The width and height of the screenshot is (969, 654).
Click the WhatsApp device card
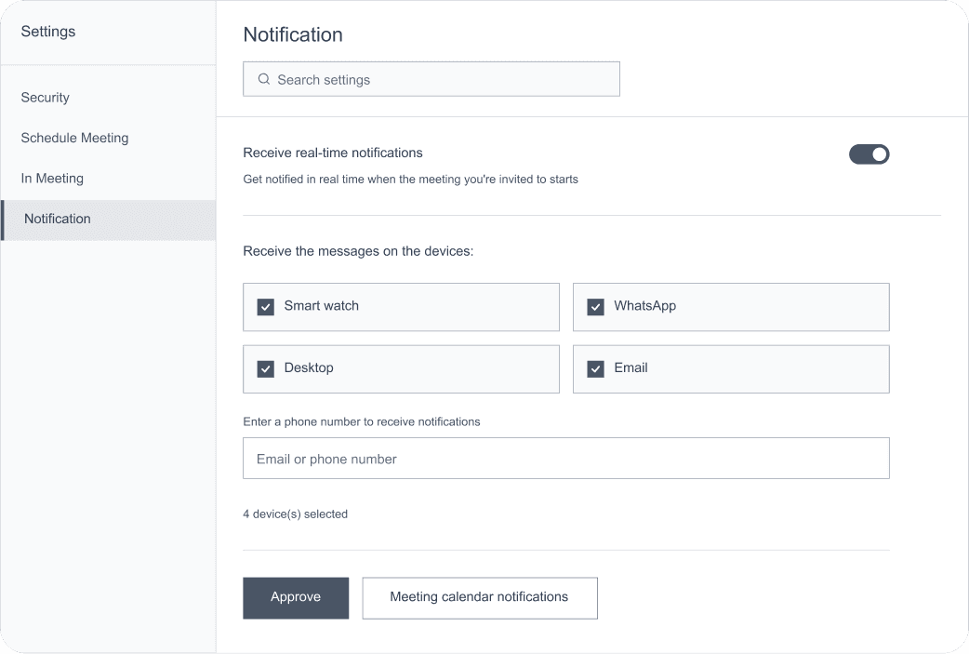731,307
